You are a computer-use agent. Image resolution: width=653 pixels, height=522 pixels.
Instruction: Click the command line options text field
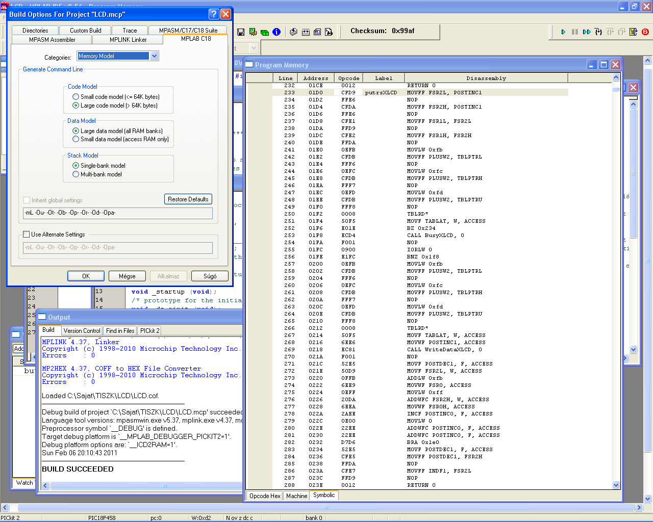118,213
